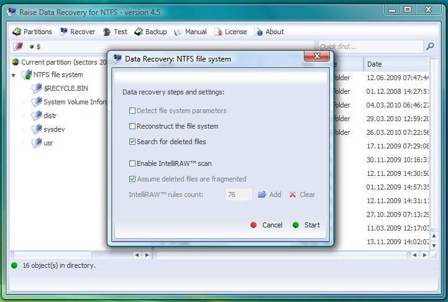This screenshot has height=302, width=448.
Task: Close the Data Recovery dialog
Action: [317, 56]
